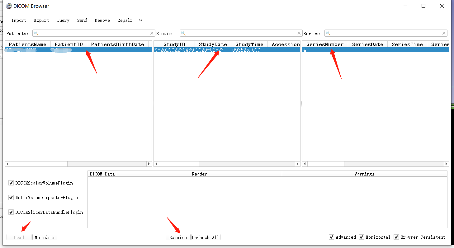Click studies table scroll right arrow
This screenshot has height=248, width=454.
click(298, 164)
